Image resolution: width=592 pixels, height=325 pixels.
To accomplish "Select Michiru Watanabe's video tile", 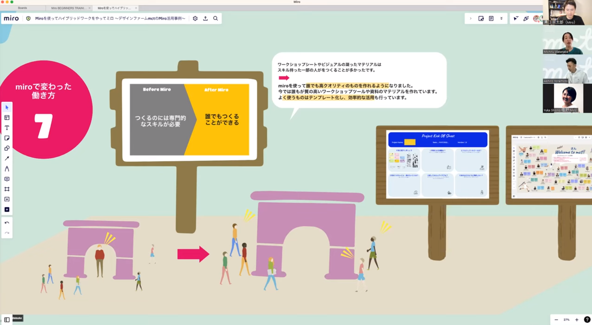I will pos(567,40).
